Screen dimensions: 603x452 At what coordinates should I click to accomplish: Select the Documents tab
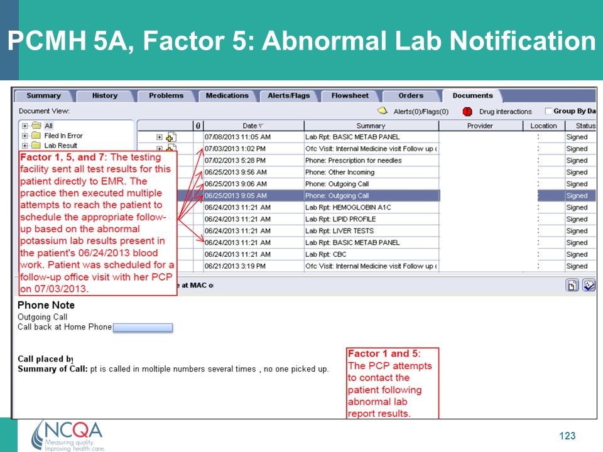pyautogui.click(x=472, y=95)
